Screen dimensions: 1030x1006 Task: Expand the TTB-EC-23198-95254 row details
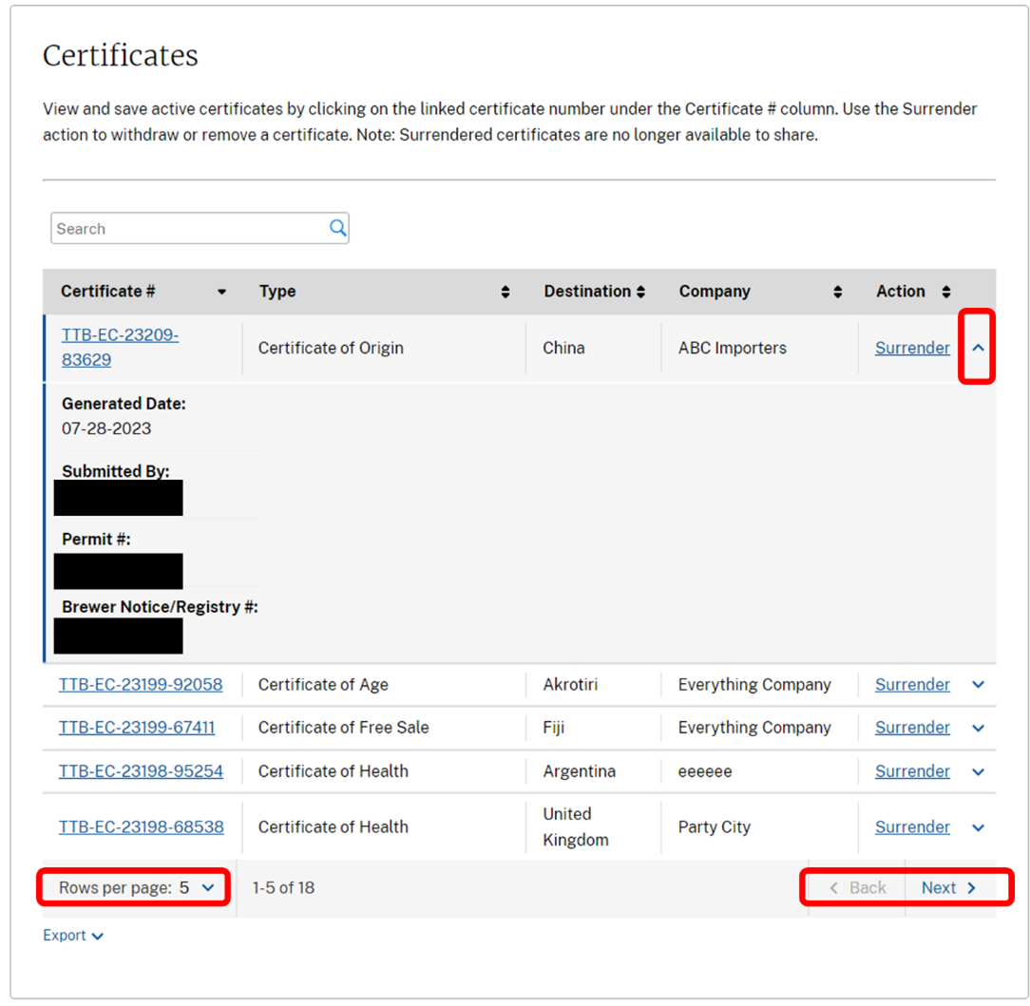978,771
